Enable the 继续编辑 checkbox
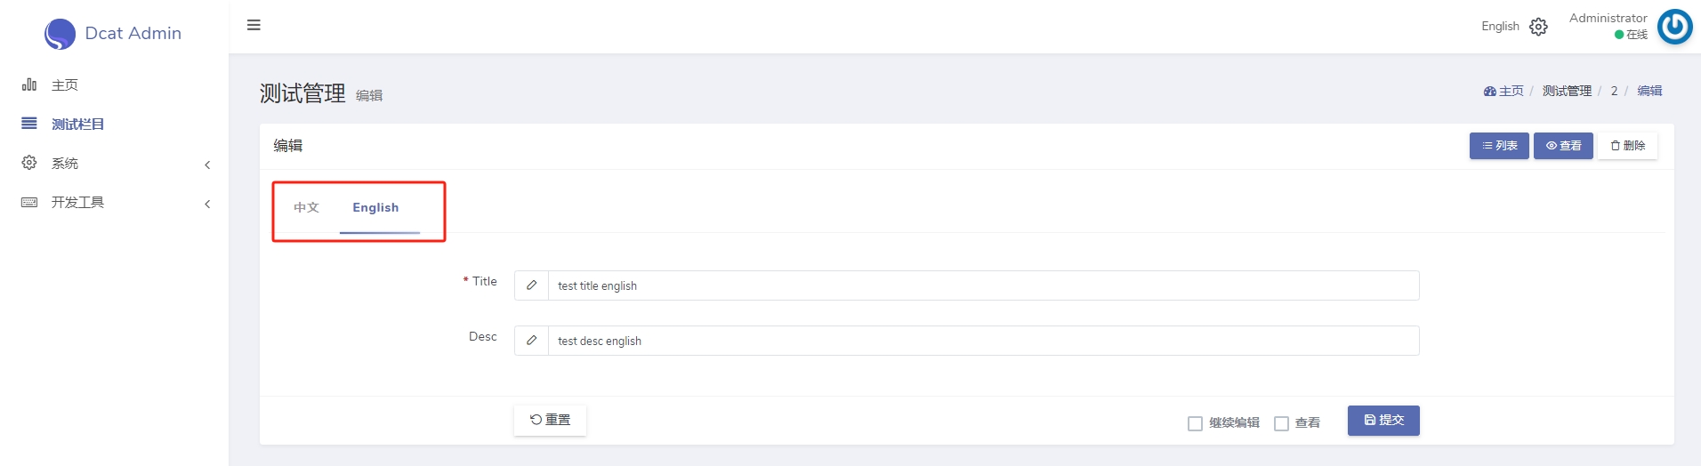Image resolution: width=1701 pixels, height=466 pixels. coord(1195,423)
